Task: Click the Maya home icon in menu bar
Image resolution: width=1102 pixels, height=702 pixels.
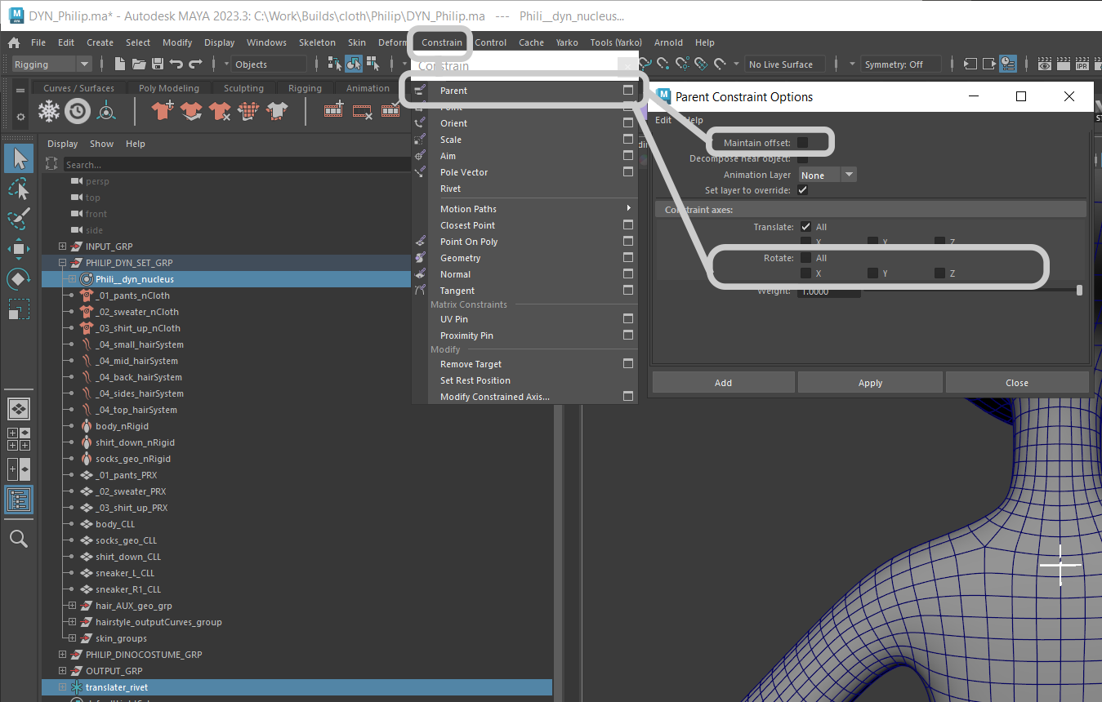Action: coord(14,42)
